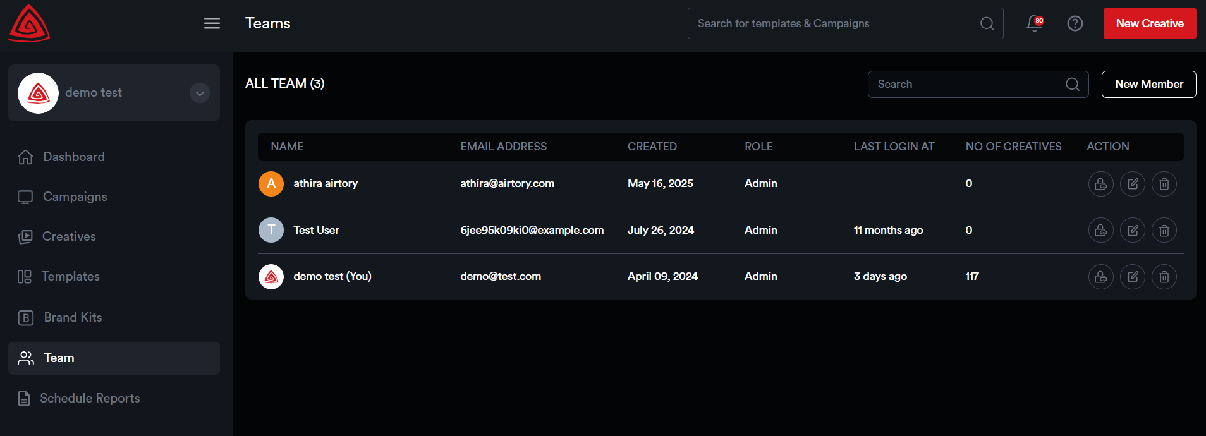The width and height of the screenshot is (1206, 436).
Task: Click the search icon in the team search box
Action: 1072,84
